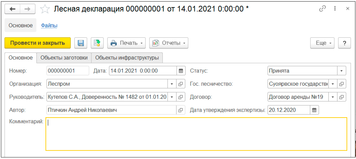Add document to favorites with star icon
356x159 pixels.
pyautogui.click(x=45, y=9)
